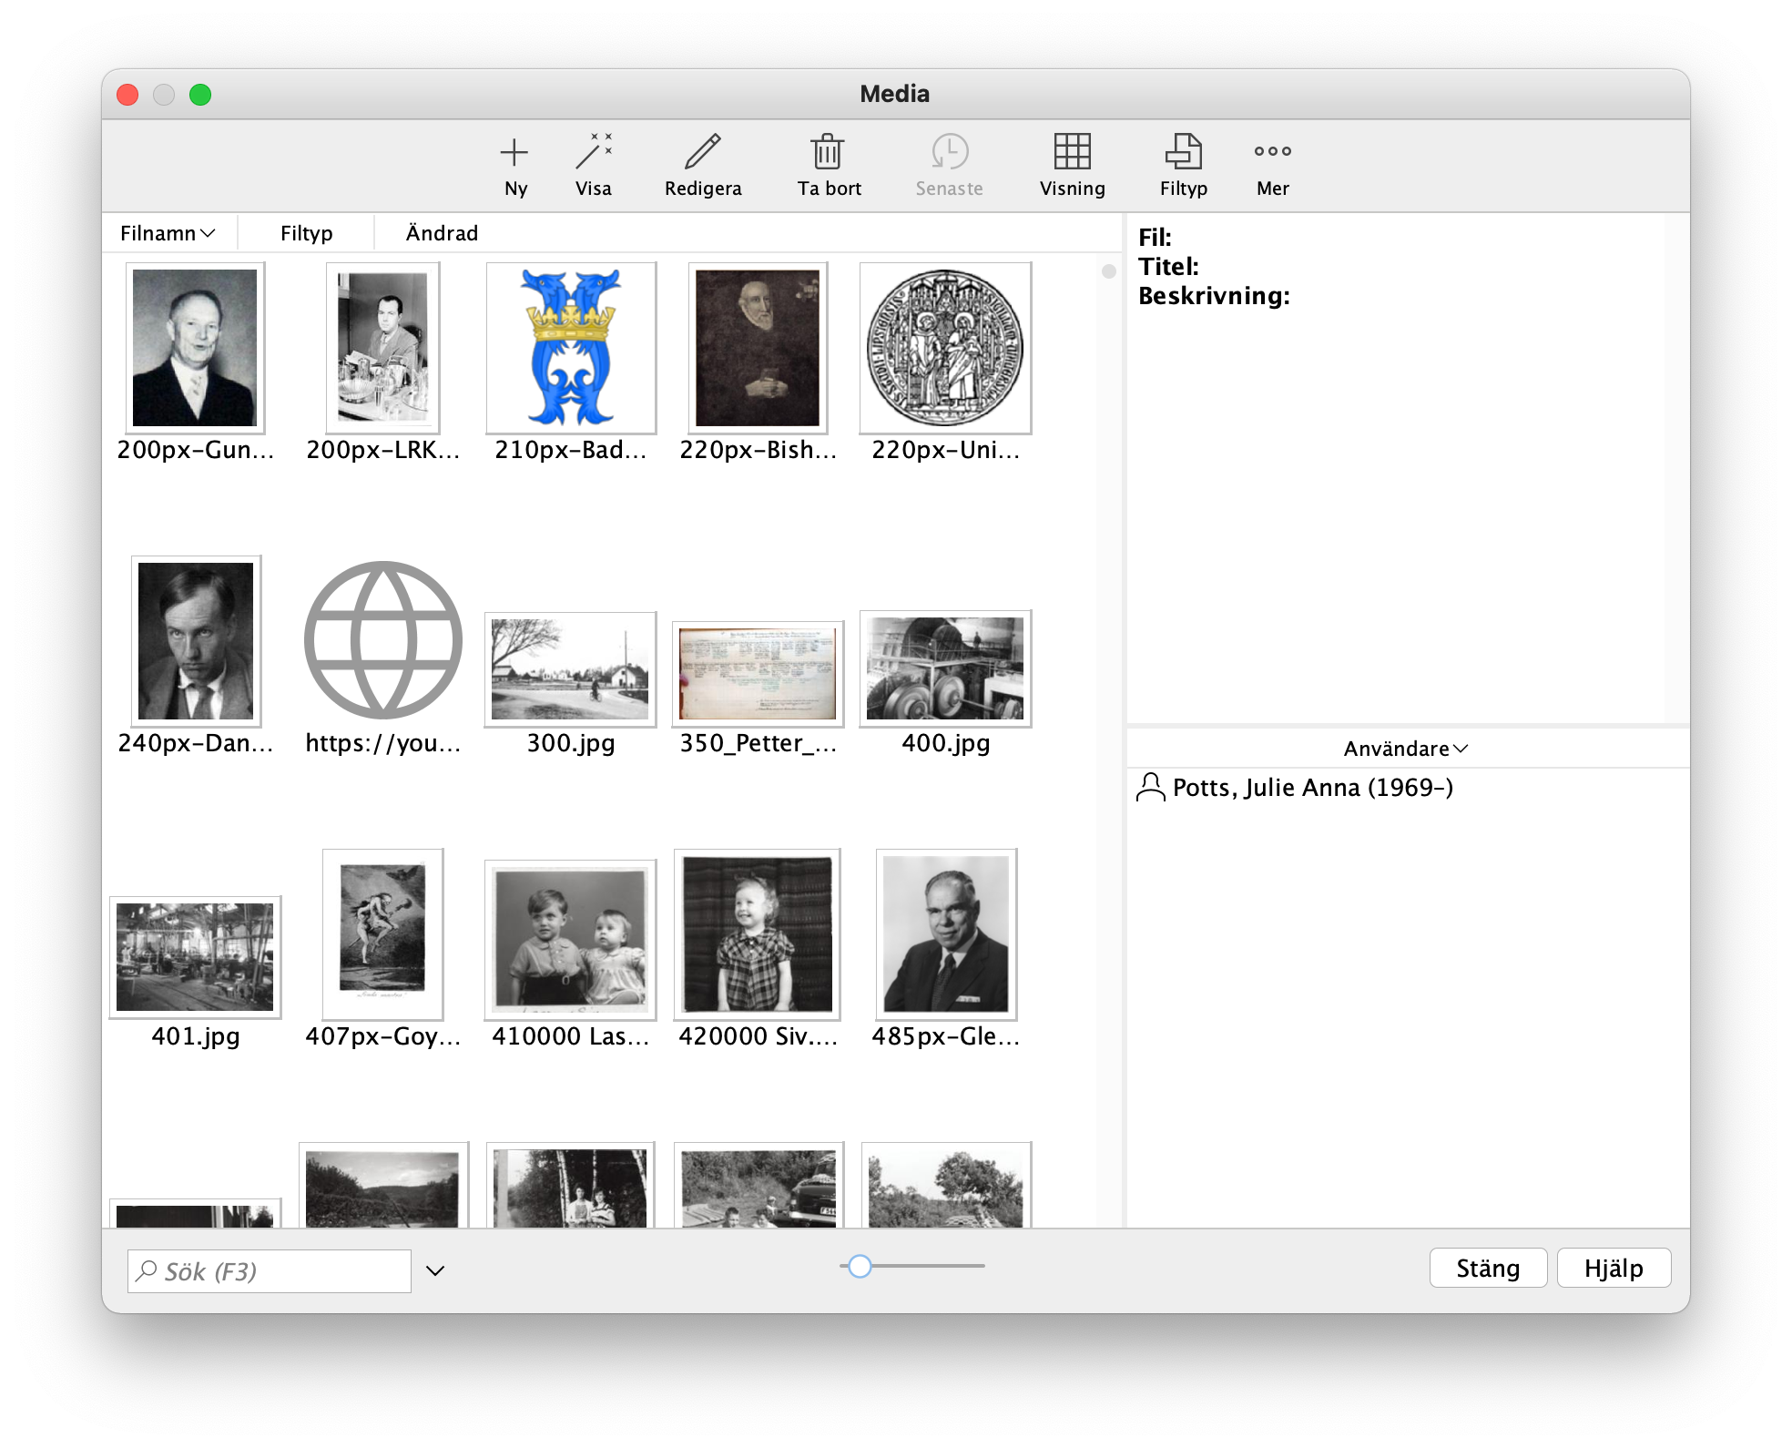
Task: Open the Visning grid view icon
Action: [x=1072, y=152]
